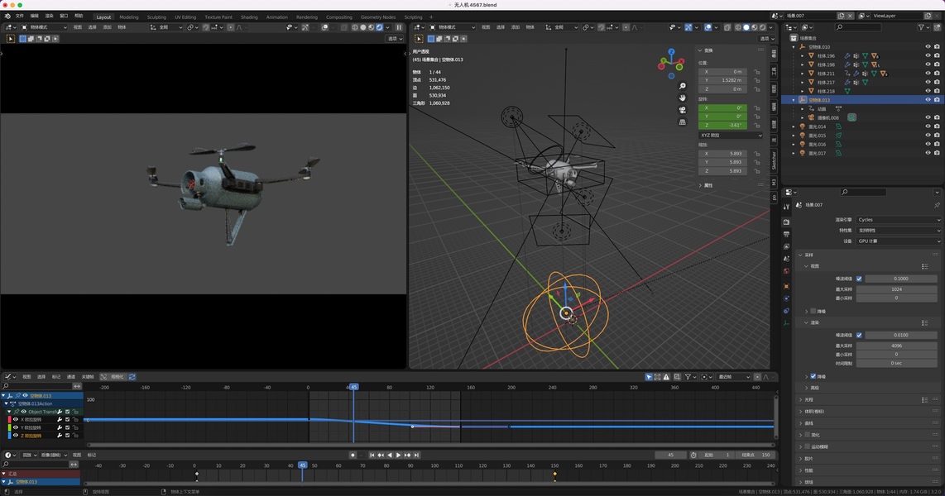Click the navigation axis gizmo

(671, 63)
